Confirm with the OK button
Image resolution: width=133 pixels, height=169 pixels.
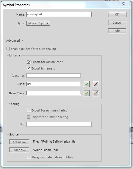point(117,14)
